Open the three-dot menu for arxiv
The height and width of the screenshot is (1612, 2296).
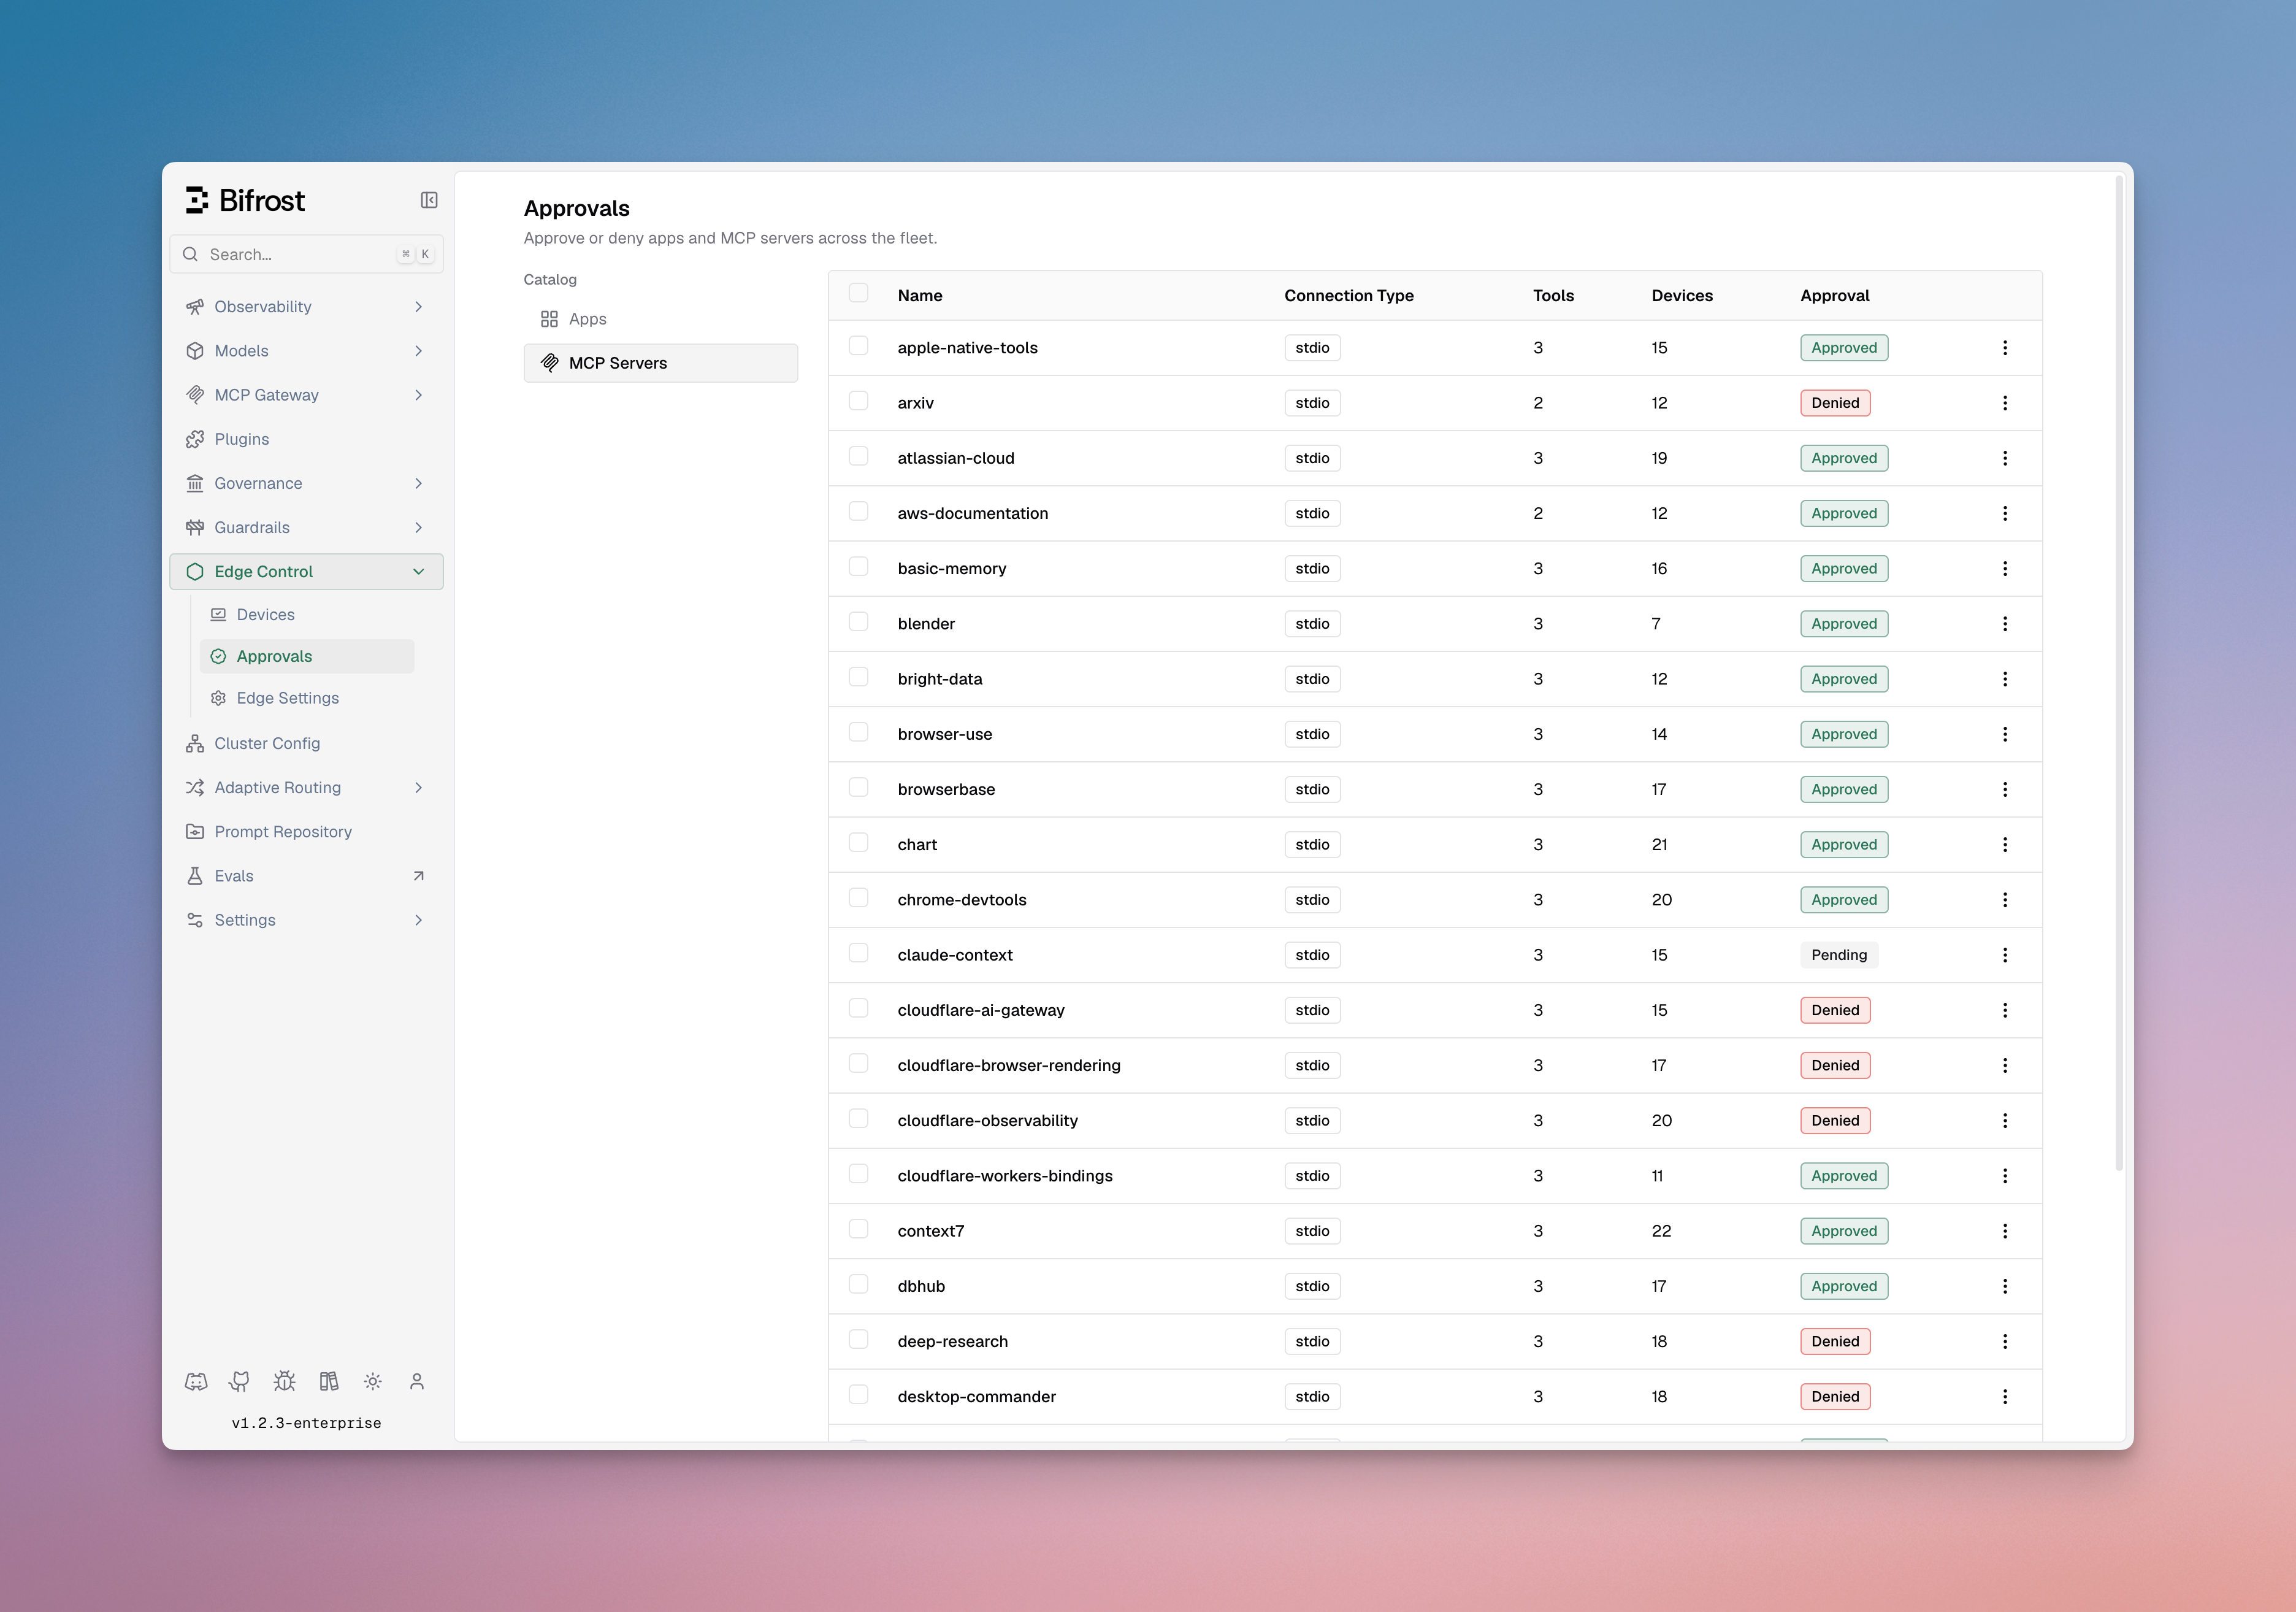[x=2004, y=403]
